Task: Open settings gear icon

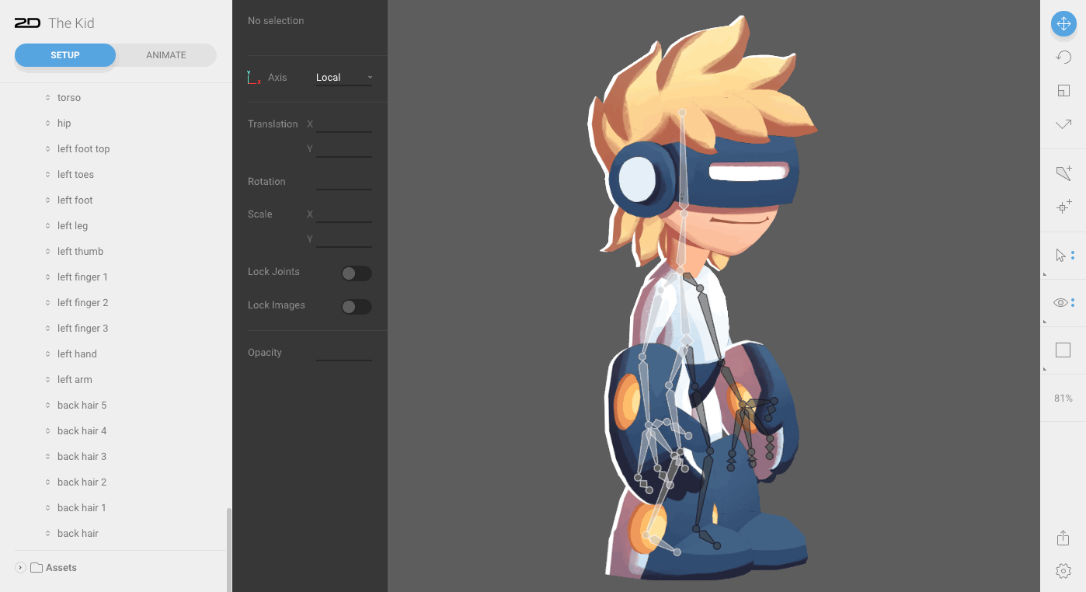Action: (1063, 571)
